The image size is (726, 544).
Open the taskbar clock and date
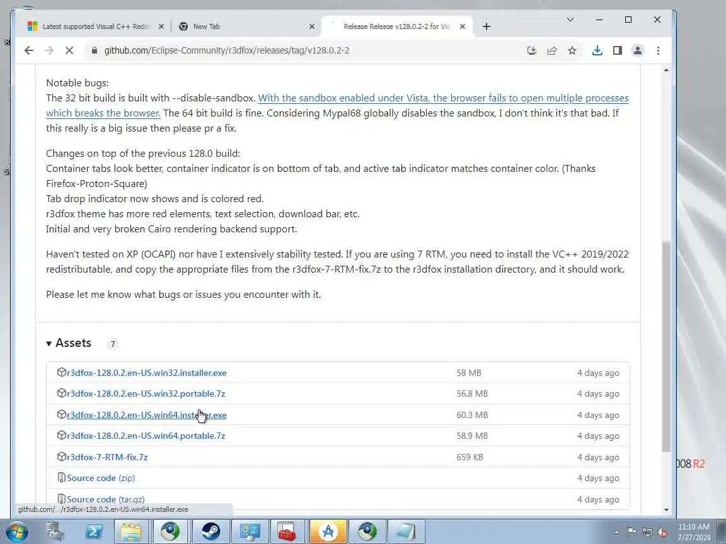[x=694, y=532]
